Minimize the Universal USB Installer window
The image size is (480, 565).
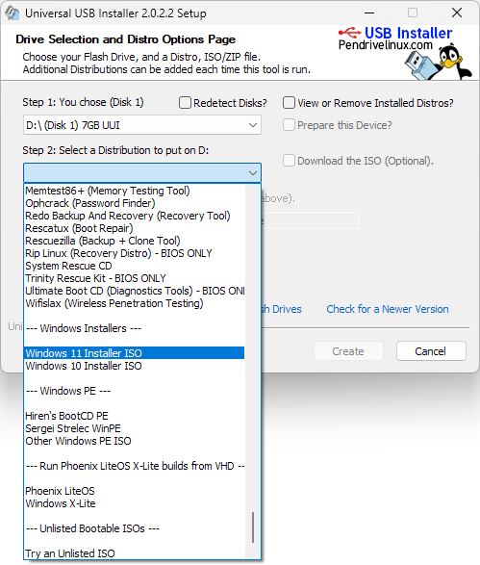(369, 13)
